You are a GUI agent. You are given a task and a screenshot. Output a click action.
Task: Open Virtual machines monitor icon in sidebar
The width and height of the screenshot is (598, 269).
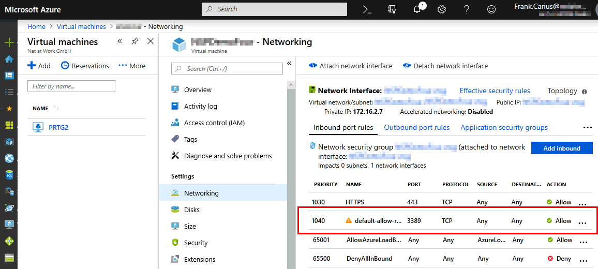(9, 225)
